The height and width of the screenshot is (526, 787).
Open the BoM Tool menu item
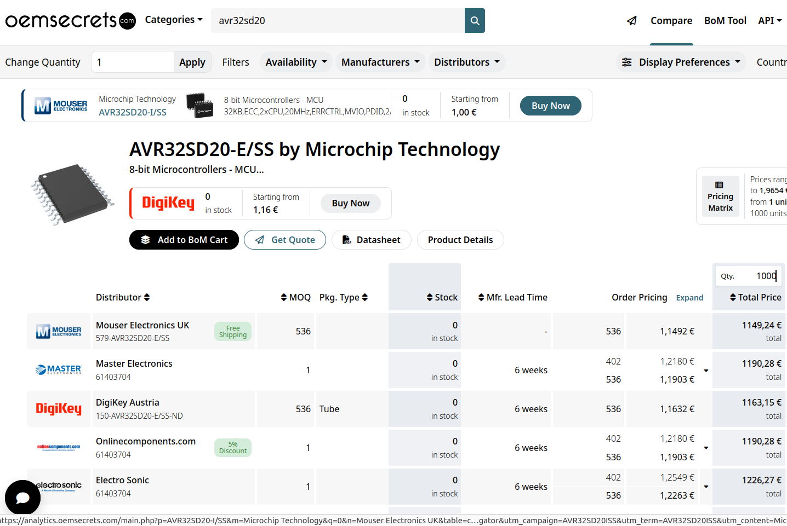[725, 21]
